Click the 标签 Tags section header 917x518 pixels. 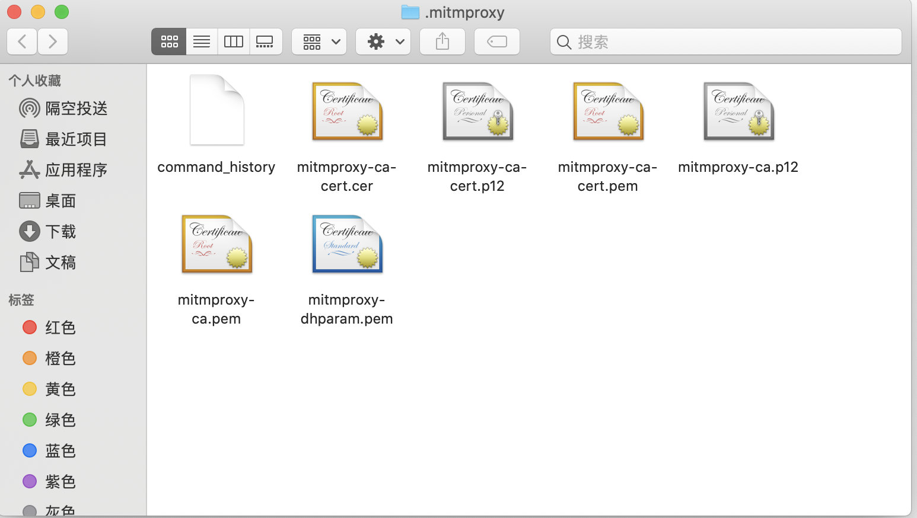tap(21, 300)
